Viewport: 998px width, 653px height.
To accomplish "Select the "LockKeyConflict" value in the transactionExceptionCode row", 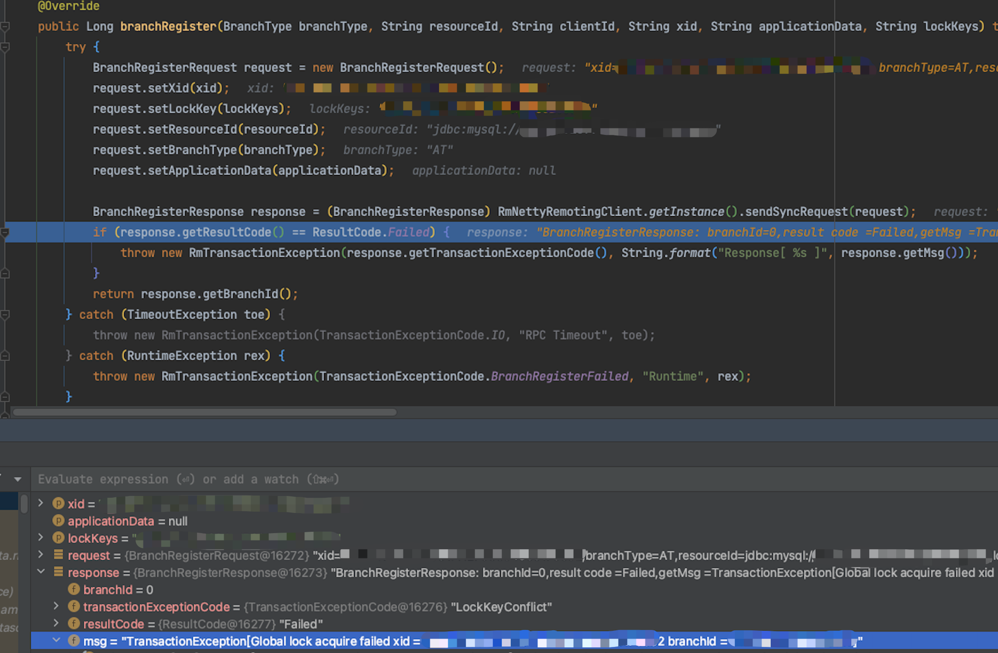I will click(501, 607).
